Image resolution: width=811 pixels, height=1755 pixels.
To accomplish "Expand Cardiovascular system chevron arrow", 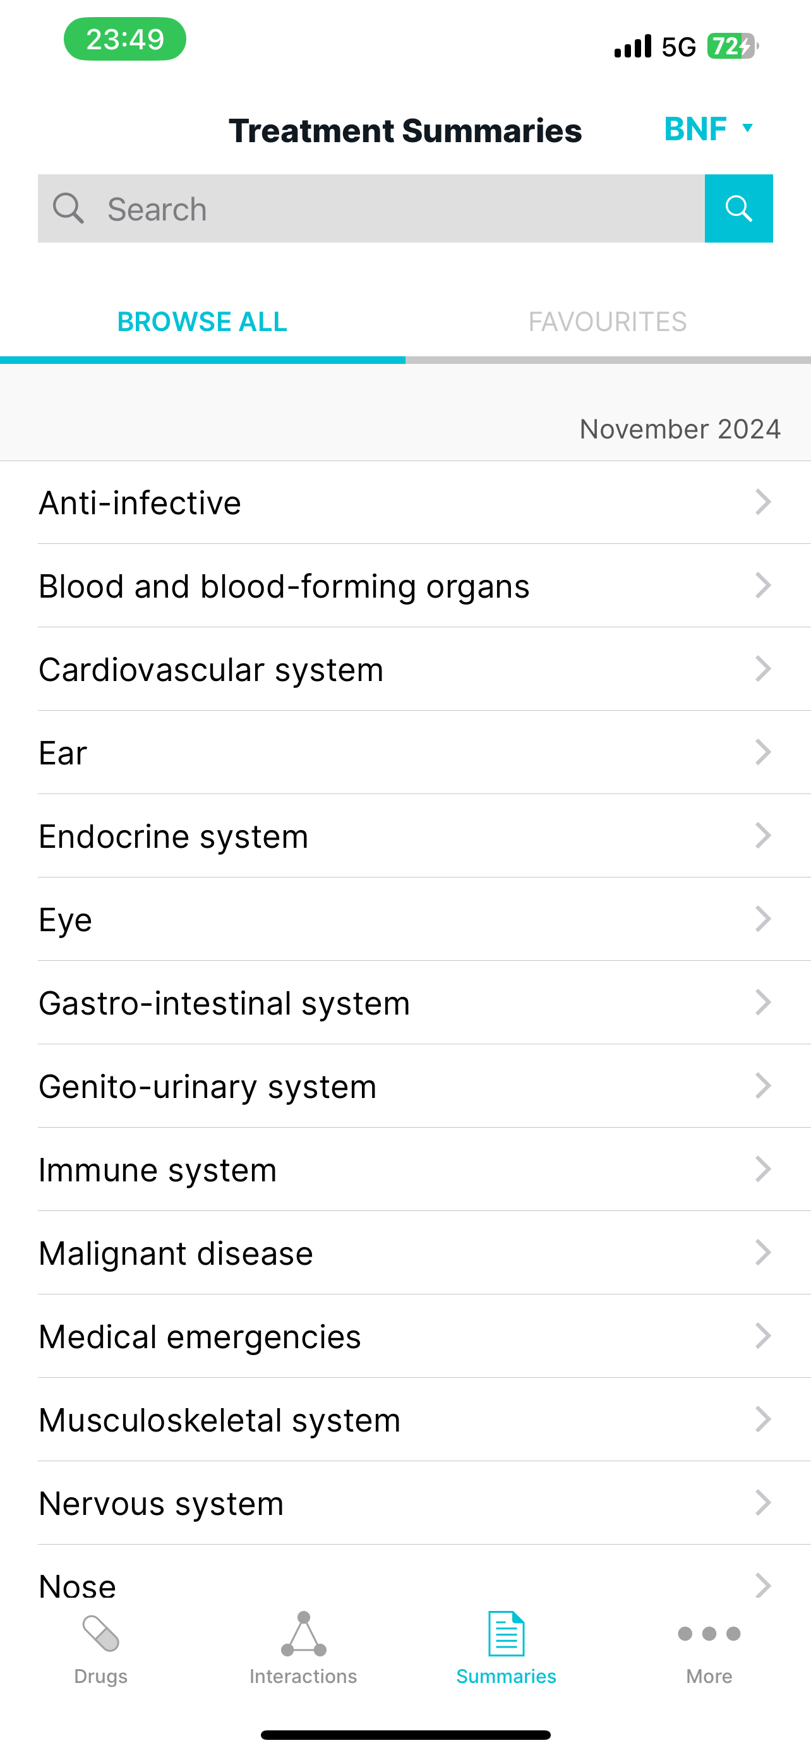I will pos(764,669).
